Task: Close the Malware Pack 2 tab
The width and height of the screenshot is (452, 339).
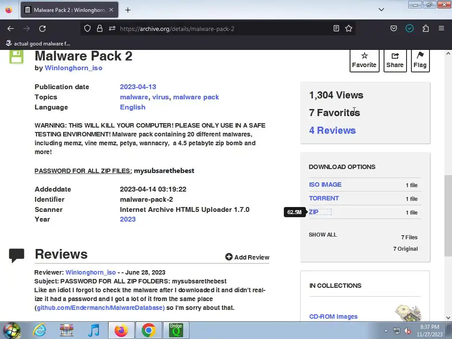Action: (x=111, y=10)
